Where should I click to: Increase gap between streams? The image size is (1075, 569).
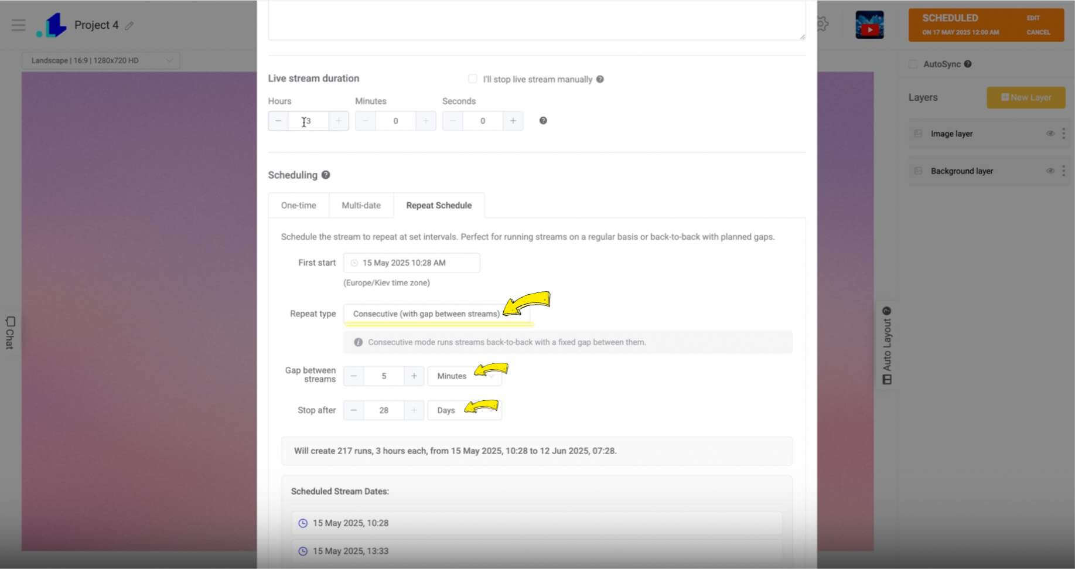pyautogui.click(x=414, y=376)
